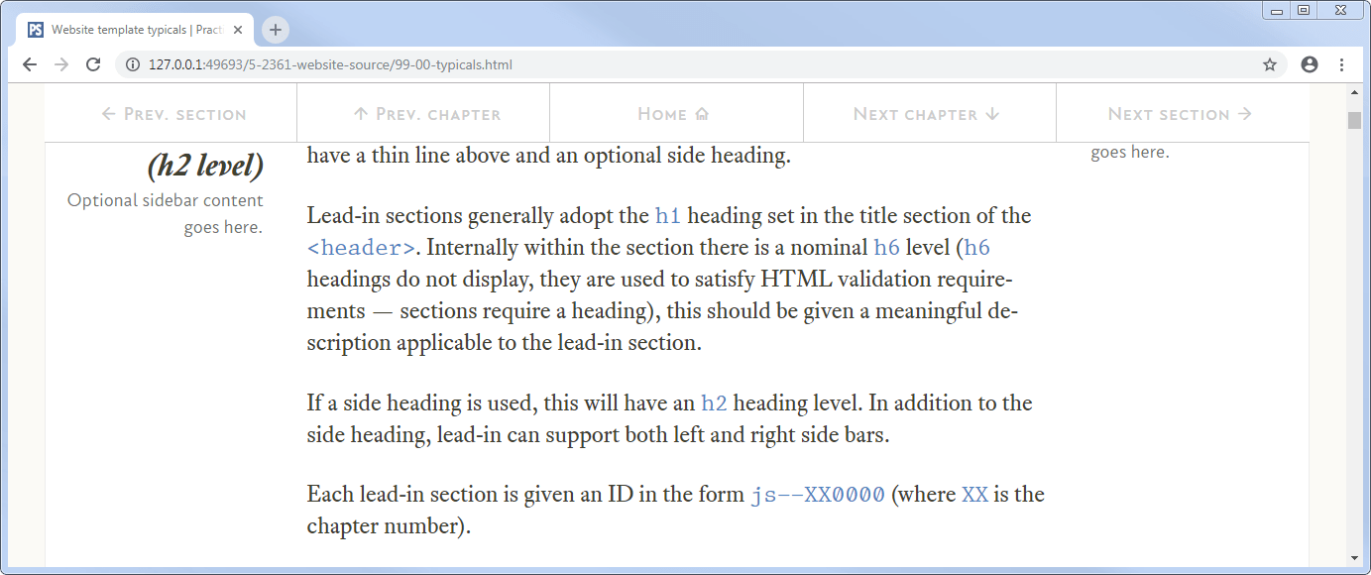
Task: Click the vertical scrollbar thumb
Action: coord(1354,121)
